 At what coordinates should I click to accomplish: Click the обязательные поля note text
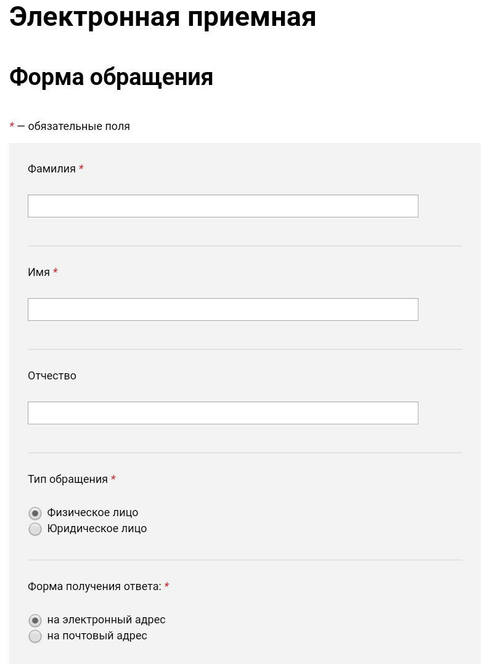pos(79,126)
